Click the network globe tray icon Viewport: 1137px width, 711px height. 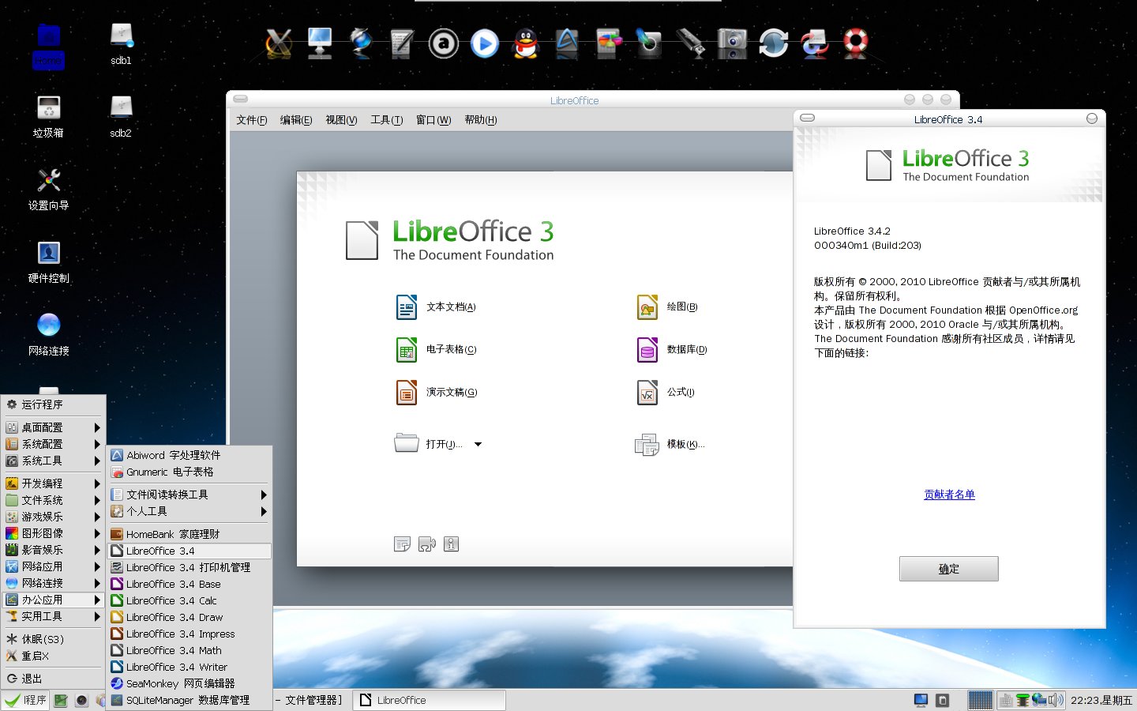(1039, 700)
